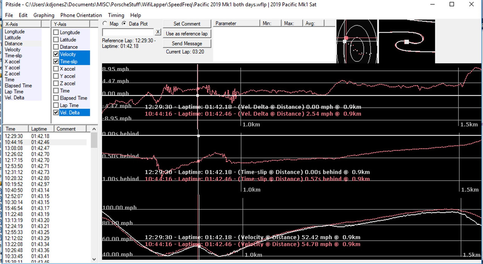Check the Distance Y-Axis checkbox
Screen dimensions: 483x264
click(x=56, y=47)
